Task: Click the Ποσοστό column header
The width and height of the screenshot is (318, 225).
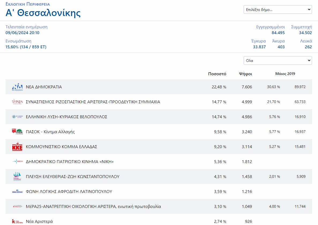Action: [x=217, y=74]
